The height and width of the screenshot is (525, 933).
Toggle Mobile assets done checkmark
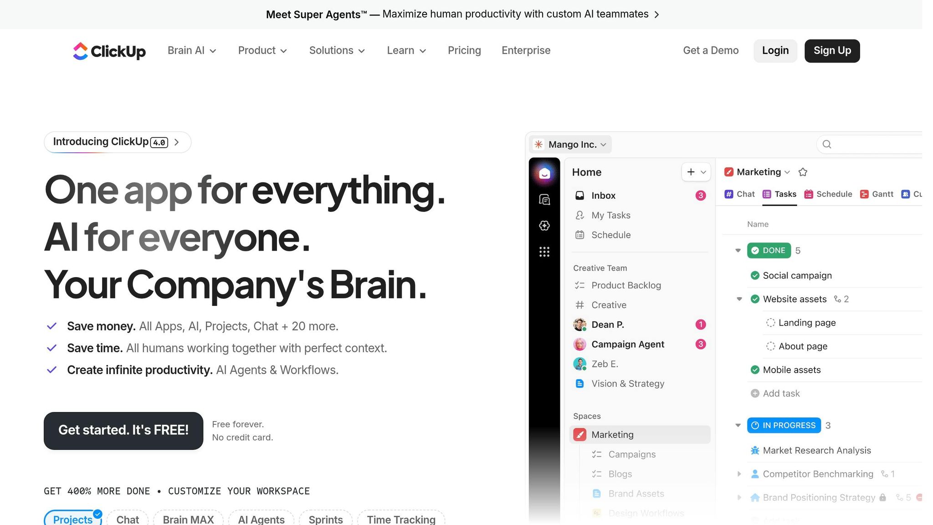(x=755, y=370)
